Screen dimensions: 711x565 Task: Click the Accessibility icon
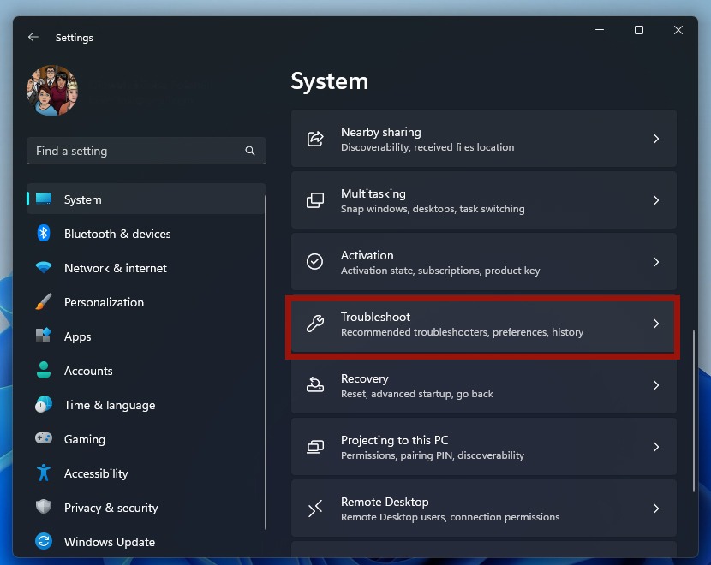click(45, 473)
